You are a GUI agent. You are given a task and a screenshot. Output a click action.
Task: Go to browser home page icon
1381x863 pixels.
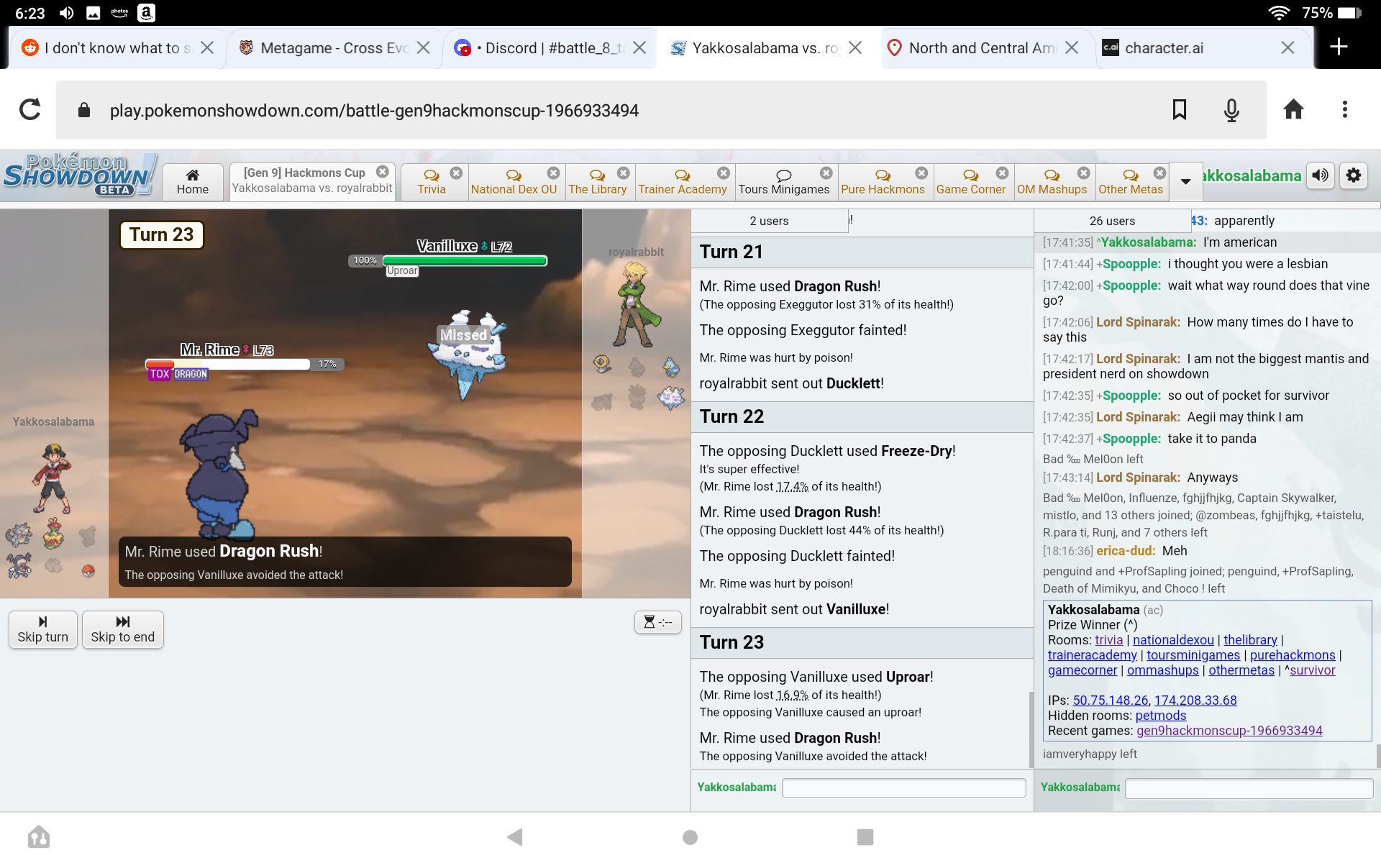pos(1293,110)
